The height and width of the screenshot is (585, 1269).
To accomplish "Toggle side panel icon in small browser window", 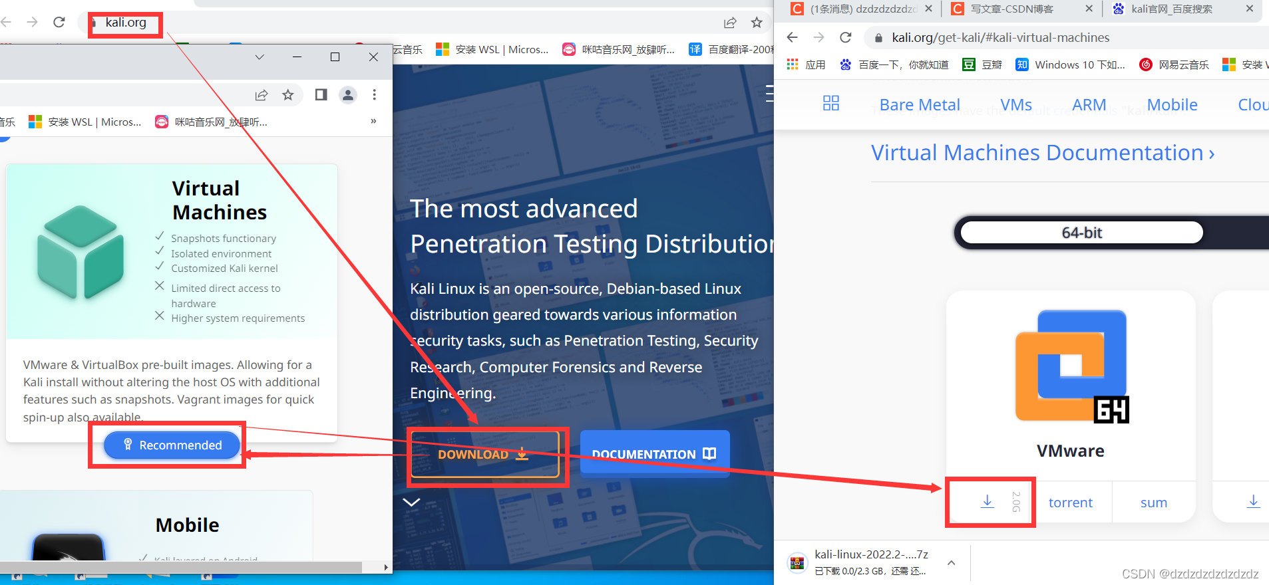I will (x=321, y=95).
